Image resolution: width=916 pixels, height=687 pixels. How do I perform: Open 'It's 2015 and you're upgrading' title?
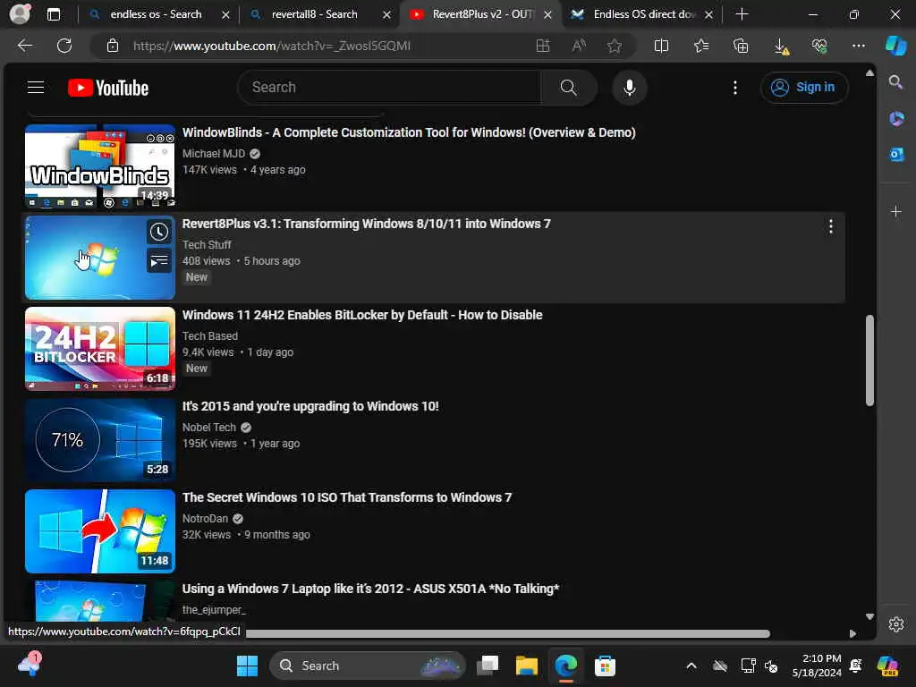(x=310, y=406)
